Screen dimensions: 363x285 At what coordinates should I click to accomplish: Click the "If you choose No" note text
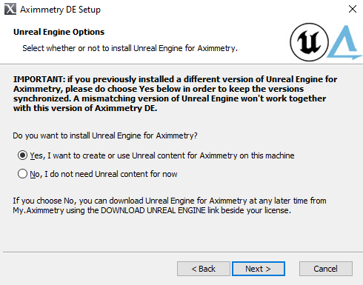[170, 206]
